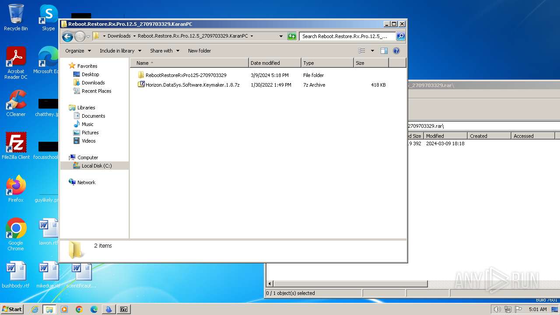Open the recent pages dropdown next to the forward arrow
Image resolution: width=560 pixels, height=315 pixels.
pos(88,36)
